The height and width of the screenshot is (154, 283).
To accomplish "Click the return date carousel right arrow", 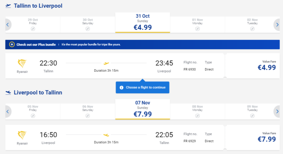I will (277, 112).
